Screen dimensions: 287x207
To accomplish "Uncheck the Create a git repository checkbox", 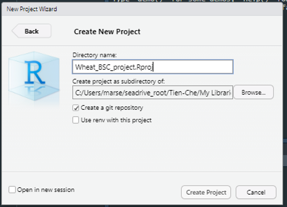I will coord(76,108).
